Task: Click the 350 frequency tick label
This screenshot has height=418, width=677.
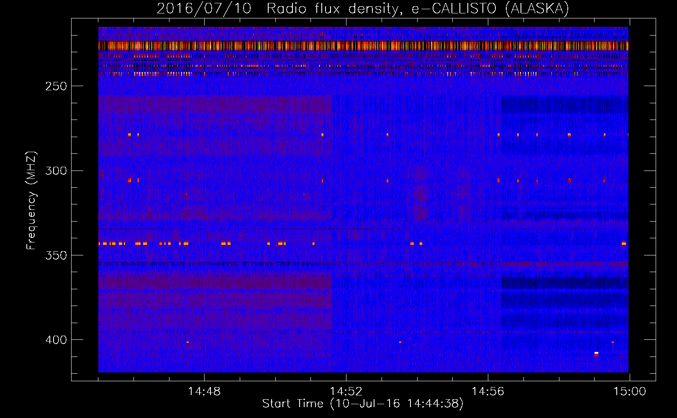Action: coord(56,255)
